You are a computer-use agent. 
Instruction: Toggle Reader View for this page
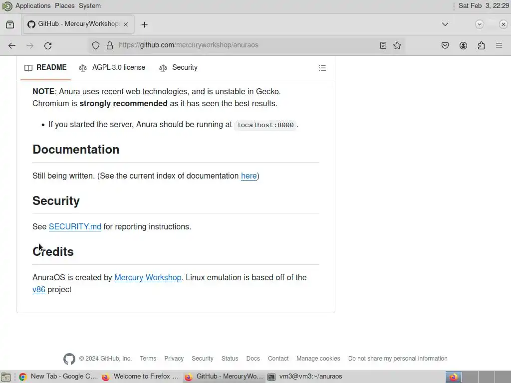(383, 45)
